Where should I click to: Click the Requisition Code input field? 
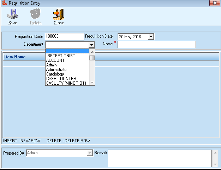click(x=65, y=36)
